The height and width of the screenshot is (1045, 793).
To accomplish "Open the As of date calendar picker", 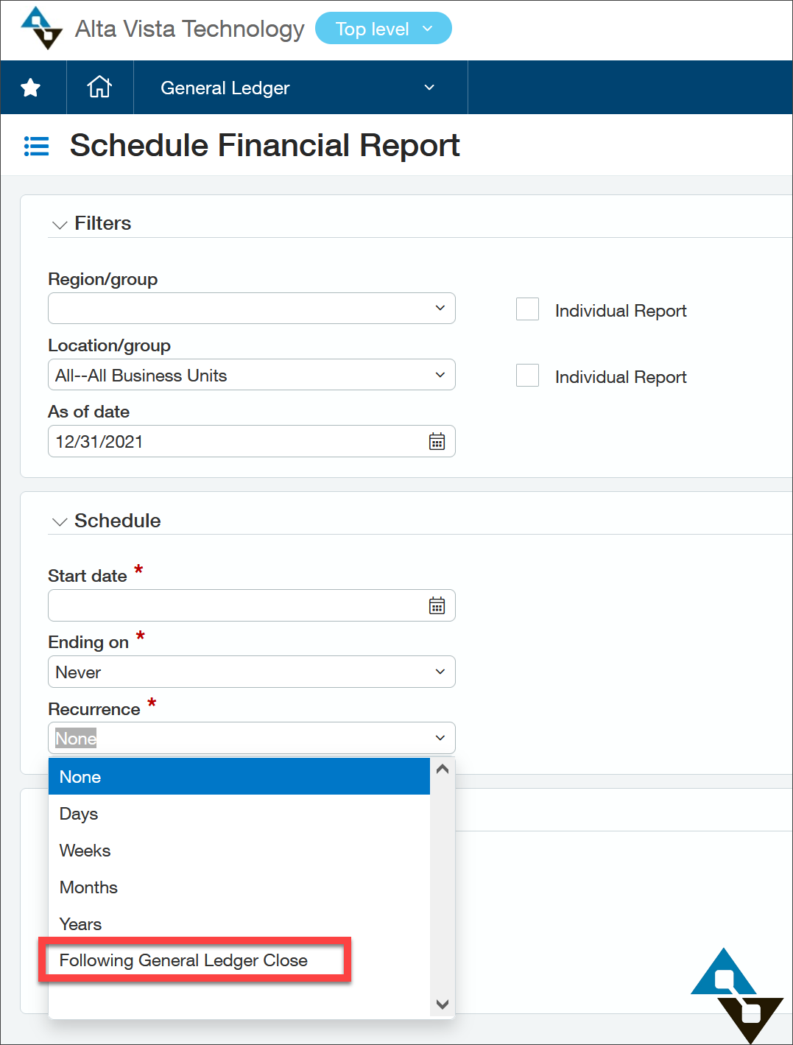I will tap(437, 441).
